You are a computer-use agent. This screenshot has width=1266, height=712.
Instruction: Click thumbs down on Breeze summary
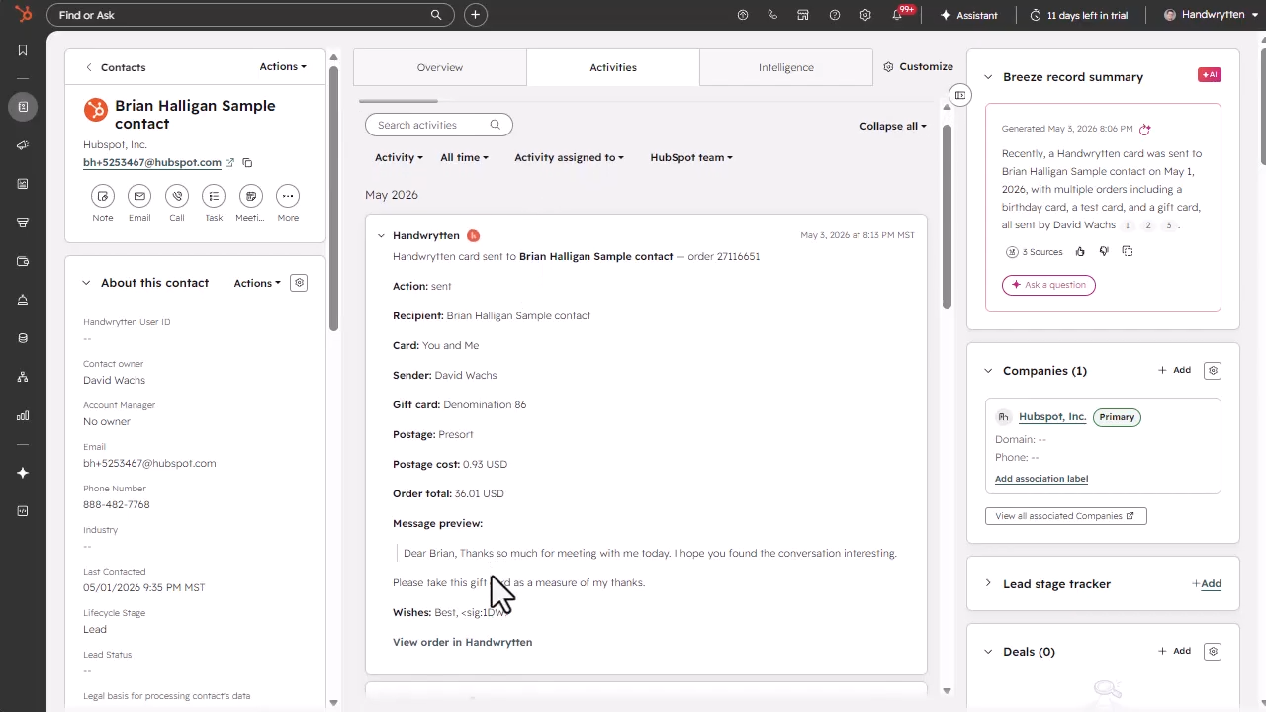(x=1104, y=252)
